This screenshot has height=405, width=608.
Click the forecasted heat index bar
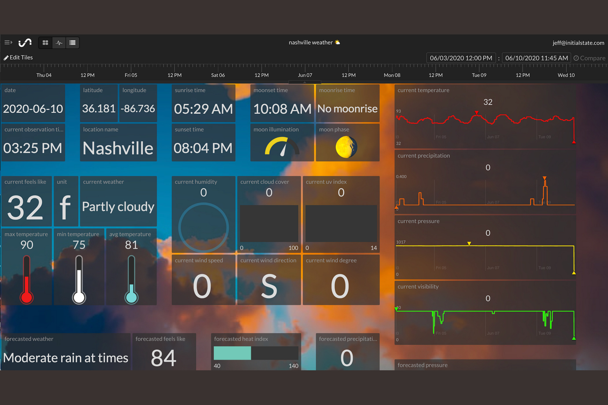[x=256, y=353]
